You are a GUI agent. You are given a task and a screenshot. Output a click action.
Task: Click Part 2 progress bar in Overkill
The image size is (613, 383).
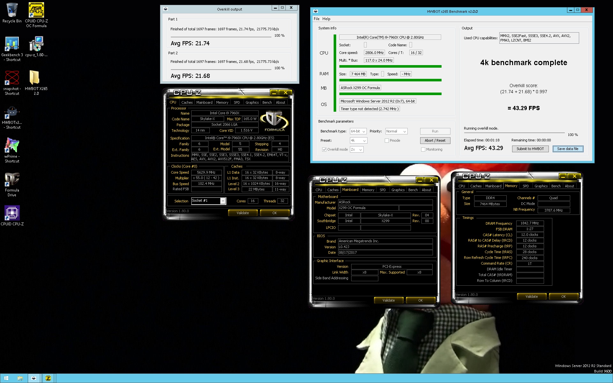[221, 70]
